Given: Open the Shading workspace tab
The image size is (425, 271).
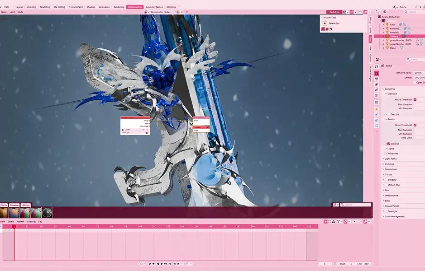Looking at the screenshot, I should click(91, 7).
